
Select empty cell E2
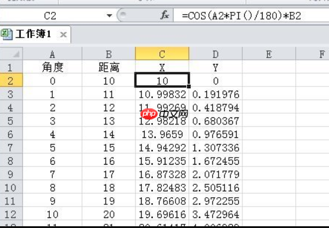pyautogui.click(x=269, y=81)
